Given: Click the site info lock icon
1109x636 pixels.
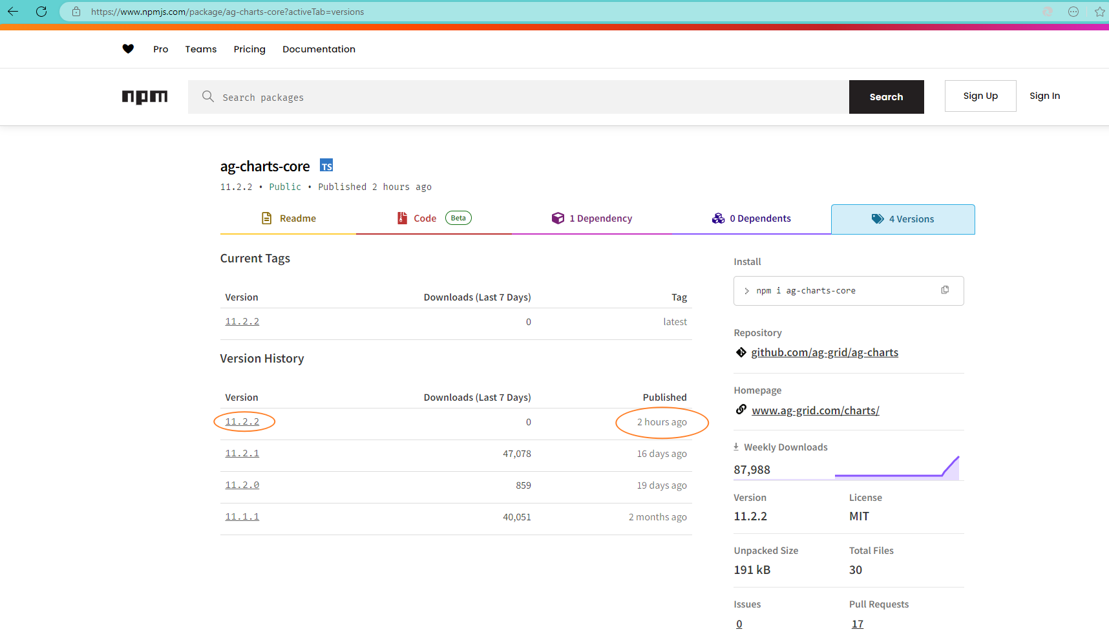Looking at the screenshot, I should point(76,12).
